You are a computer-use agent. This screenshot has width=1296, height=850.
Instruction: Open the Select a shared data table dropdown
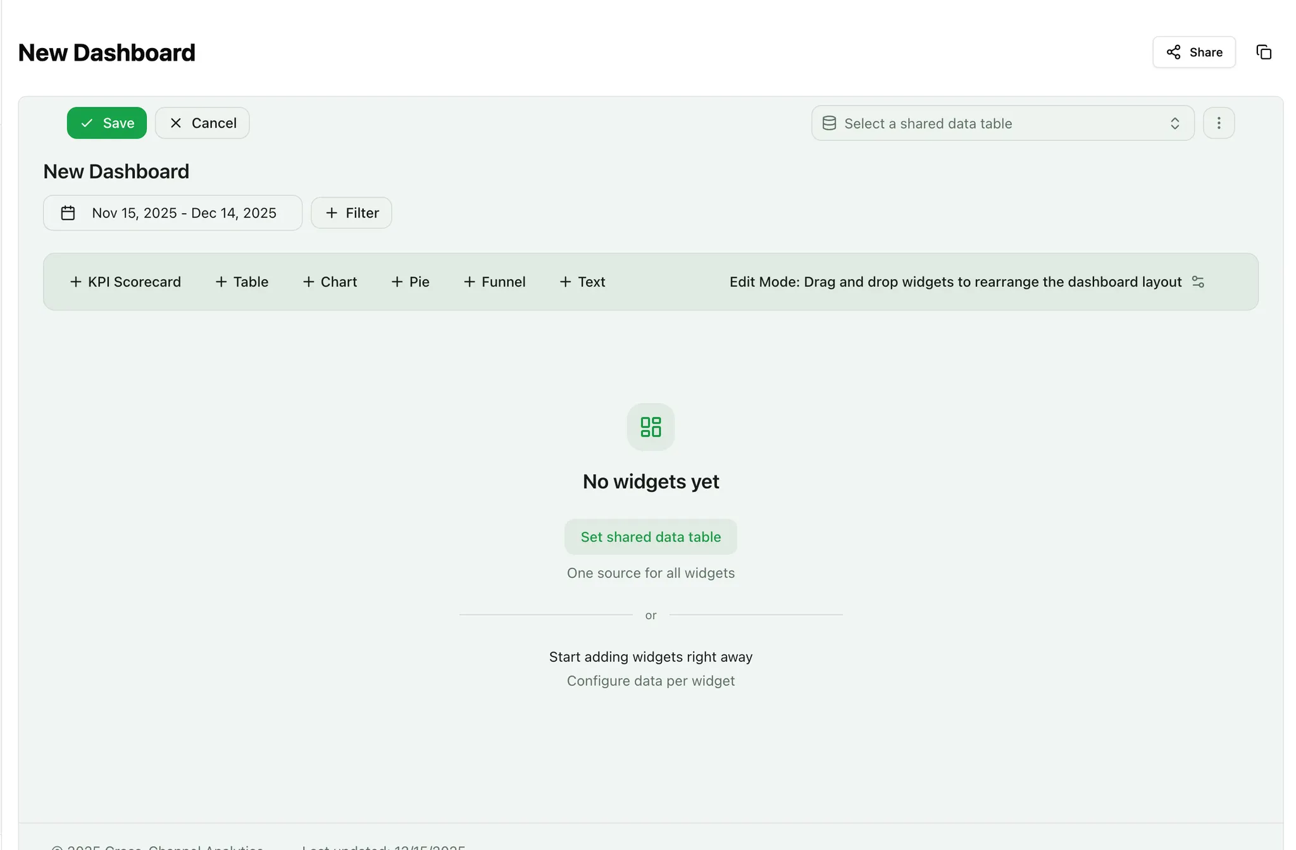point(1002,123)
